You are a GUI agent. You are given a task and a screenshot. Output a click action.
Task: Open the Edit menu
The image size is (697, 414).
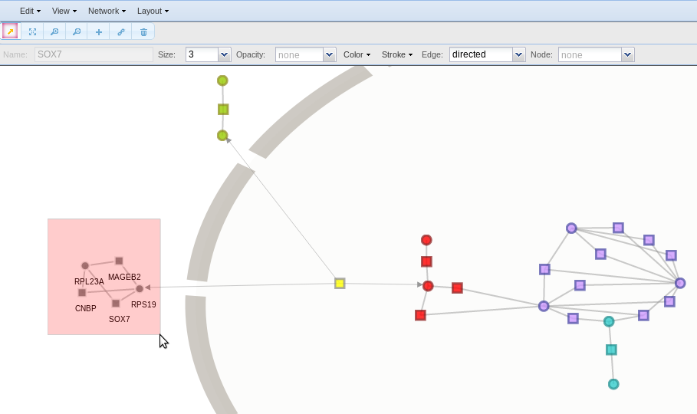pyautogui.click(x=30, y=11)
